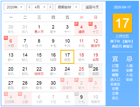
Task: Select May 9 workday 十七
Action: (x=81, y=99)
